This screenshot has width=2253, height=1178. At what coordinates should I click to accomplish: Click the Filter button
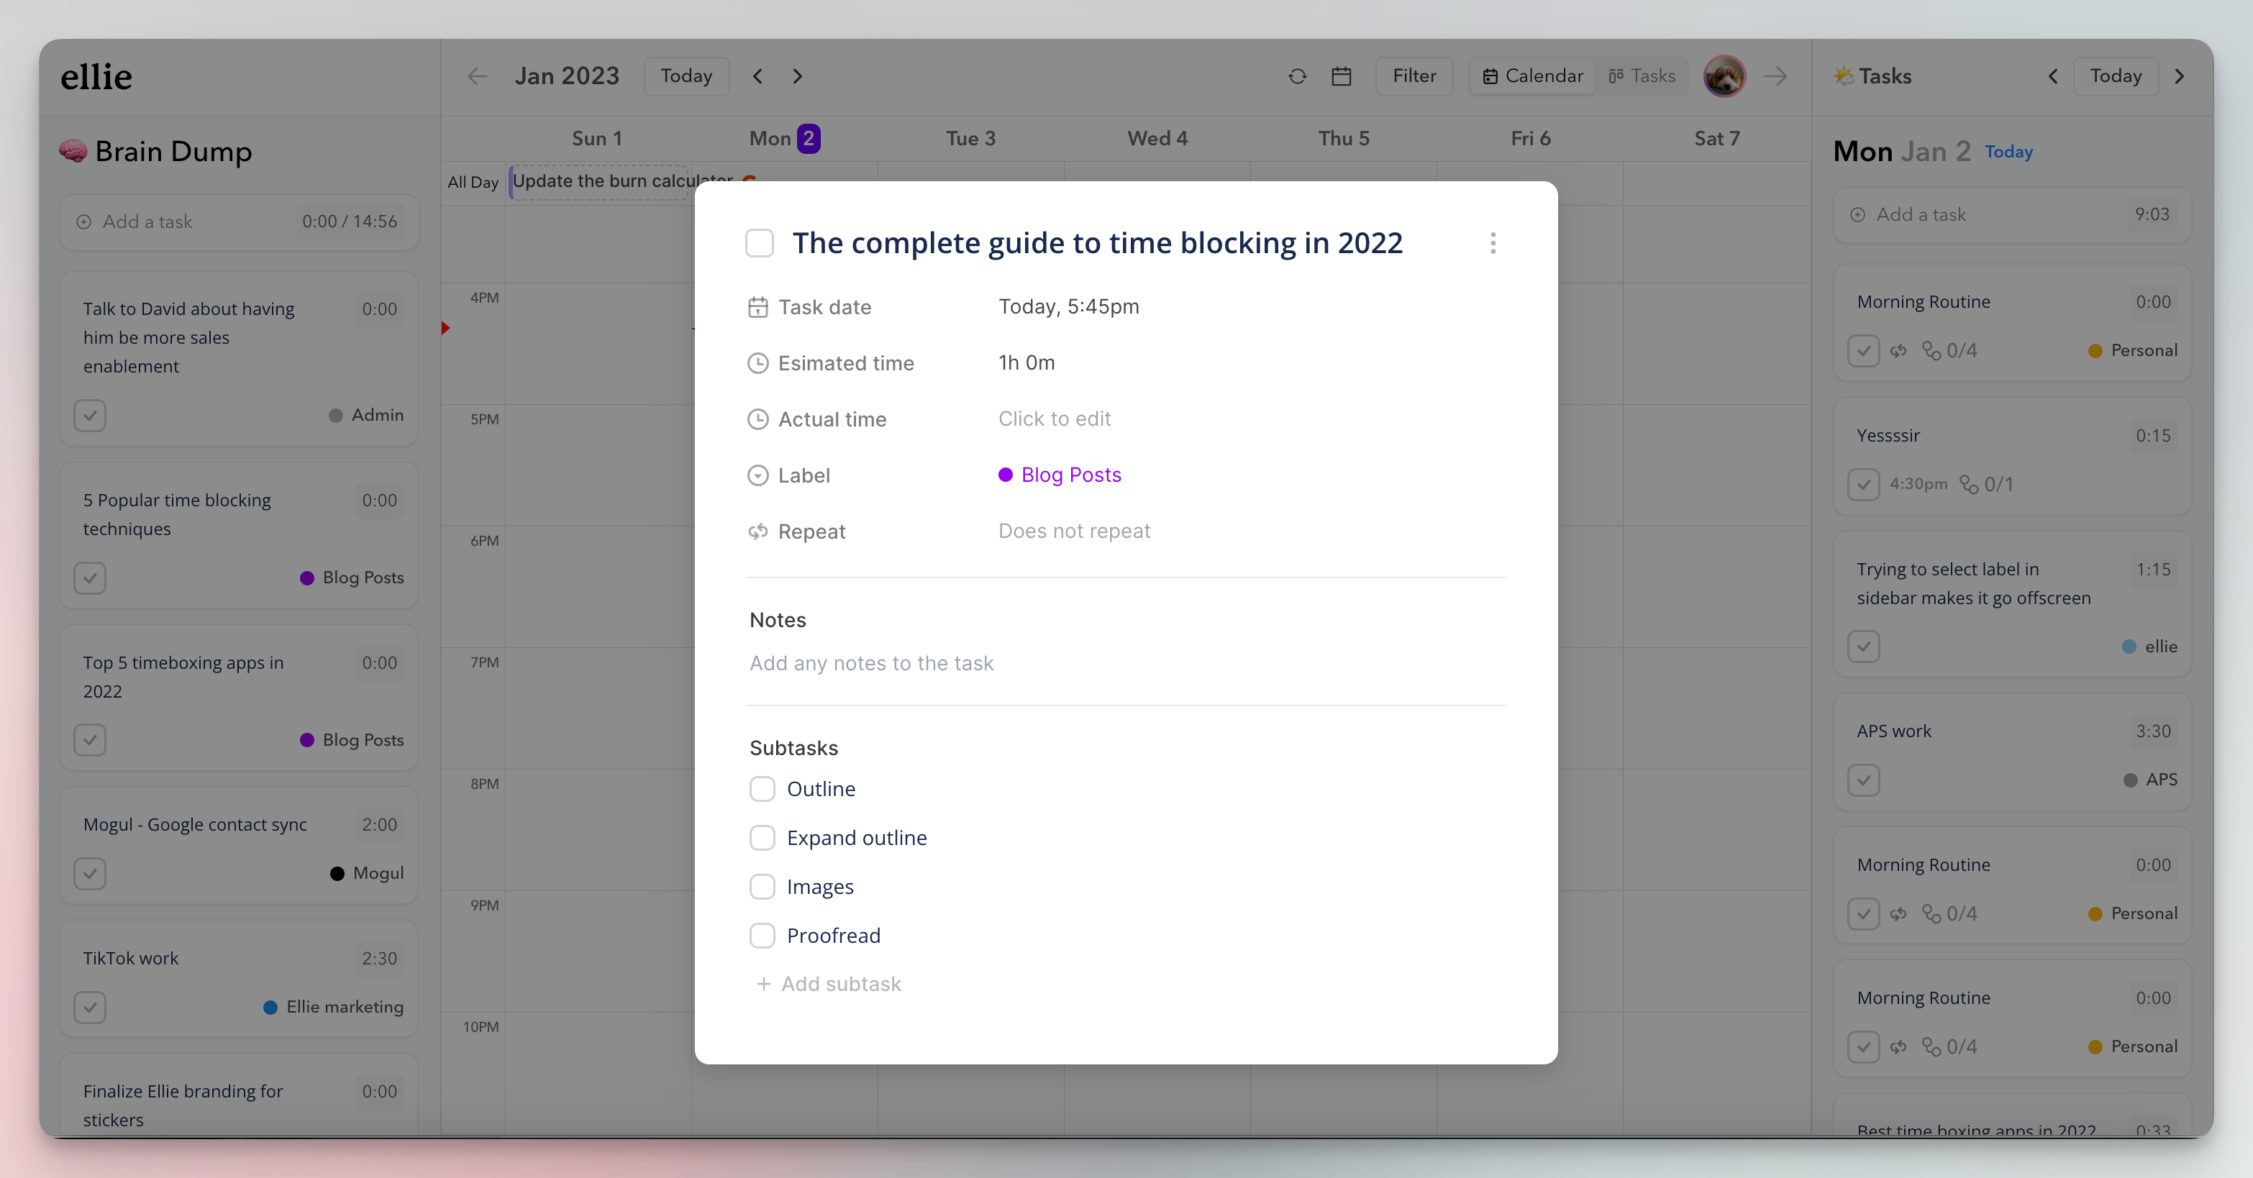tap(1414, 76)
